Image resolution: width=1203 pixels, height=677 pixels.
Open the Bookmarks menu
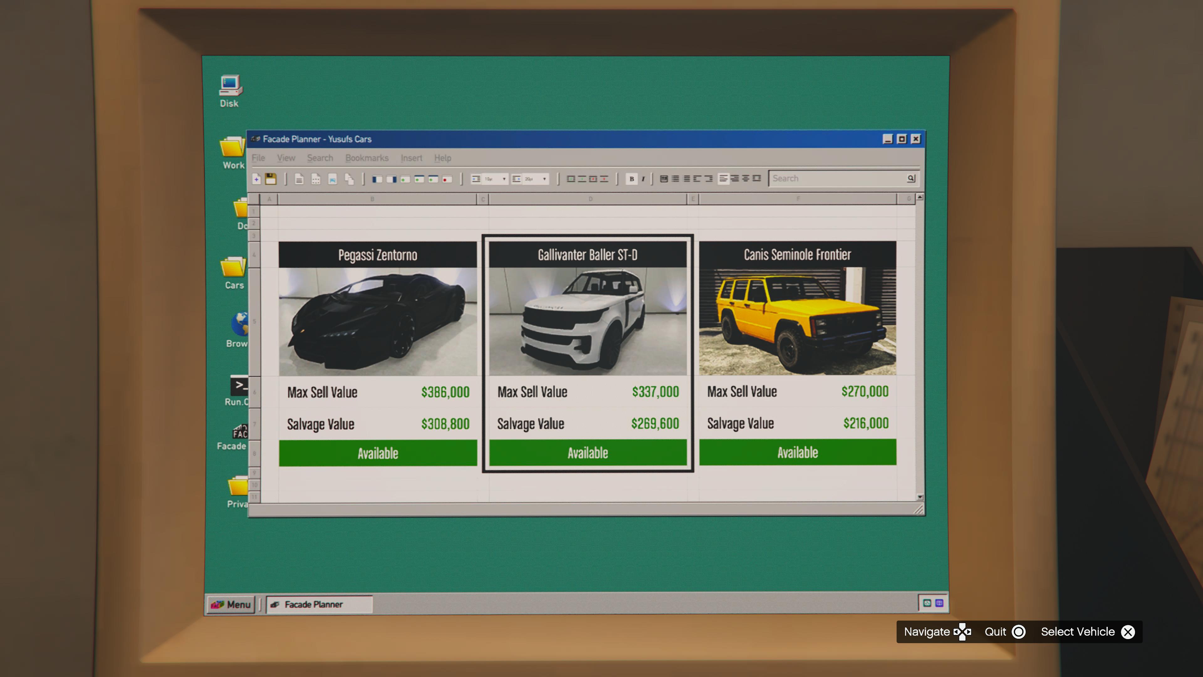(x=367, y=158)
